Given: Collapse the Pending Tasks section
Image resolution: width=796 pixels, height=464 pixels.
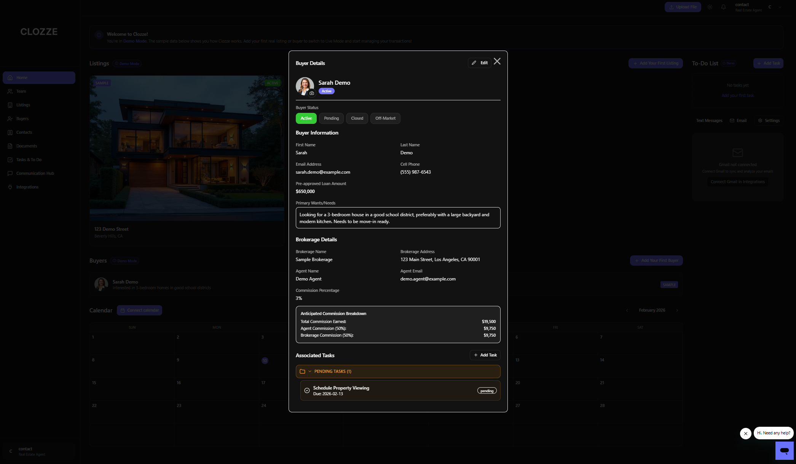Looking at the screenshot, I should click(x=310, y=371).
